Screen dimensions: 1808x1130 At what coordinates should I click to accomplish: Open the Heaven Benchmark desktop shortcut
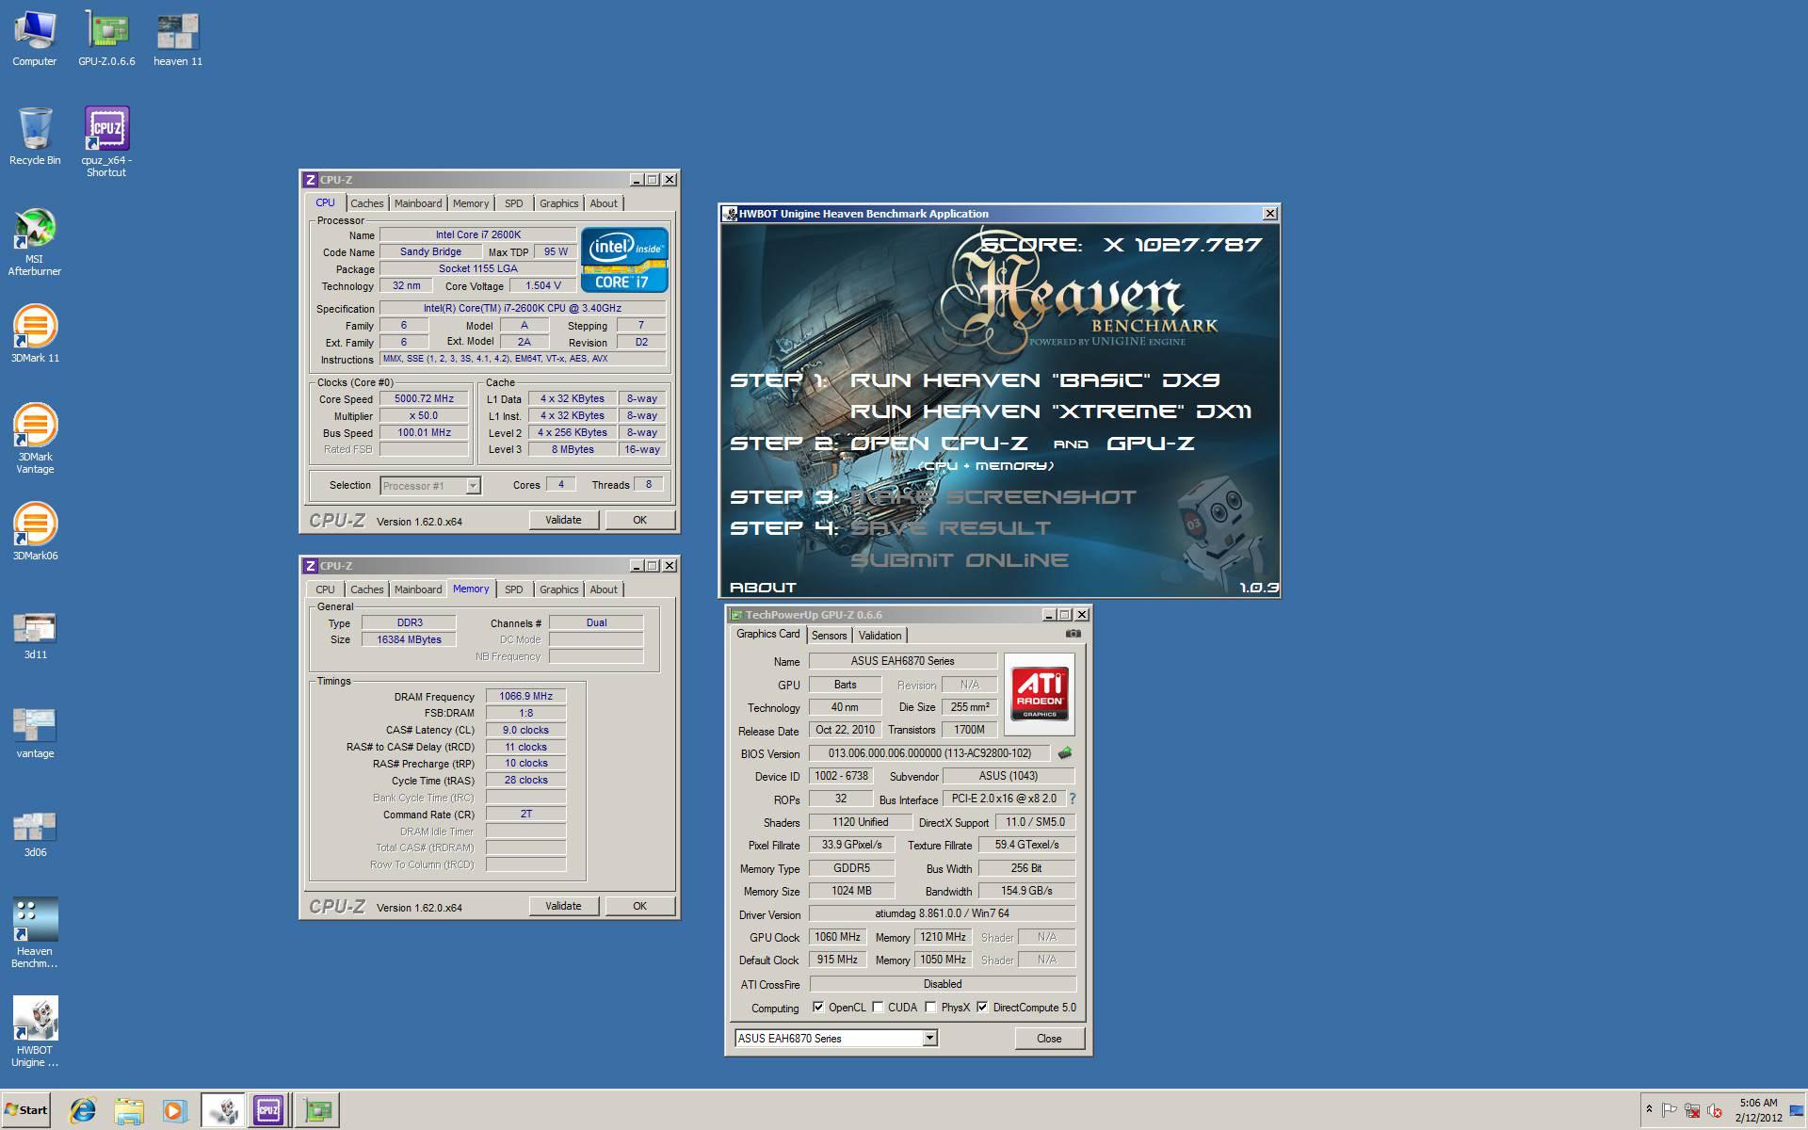tap(35, 932)
